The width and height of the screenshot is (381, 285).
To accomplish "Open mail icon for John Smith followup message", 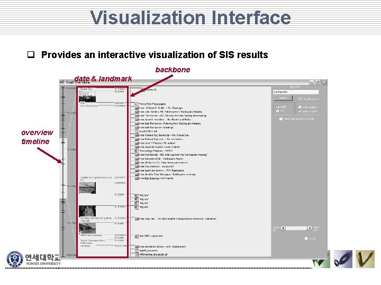I will click(x=137, y=112).
